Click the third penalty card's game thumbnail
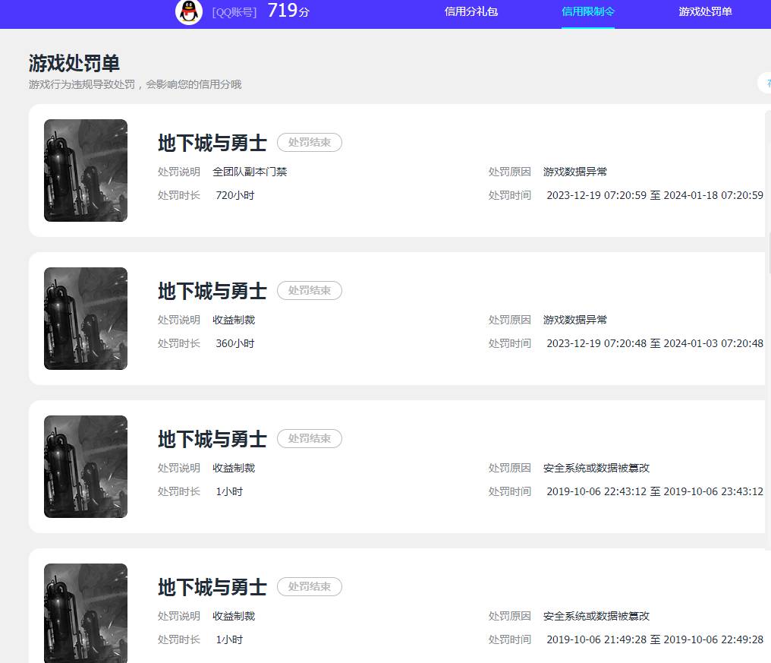 (85, 466)
